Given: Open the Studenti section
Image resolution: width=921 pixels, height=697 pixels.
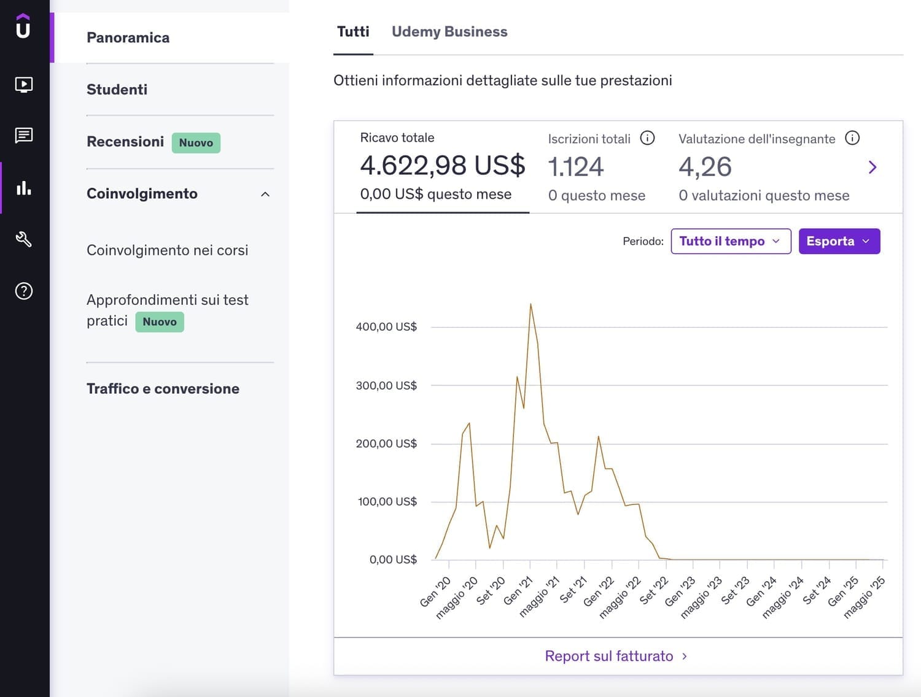Looking at the screenshot, I should 117,90.
